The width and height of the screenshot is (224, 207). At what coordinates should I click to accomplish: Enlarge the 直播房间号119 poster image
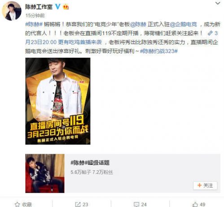[x=58, y=101]
